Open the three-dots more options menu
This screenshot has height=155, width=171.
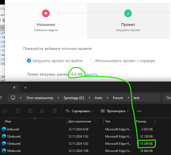pyautogui.click(x=139, y=111)
